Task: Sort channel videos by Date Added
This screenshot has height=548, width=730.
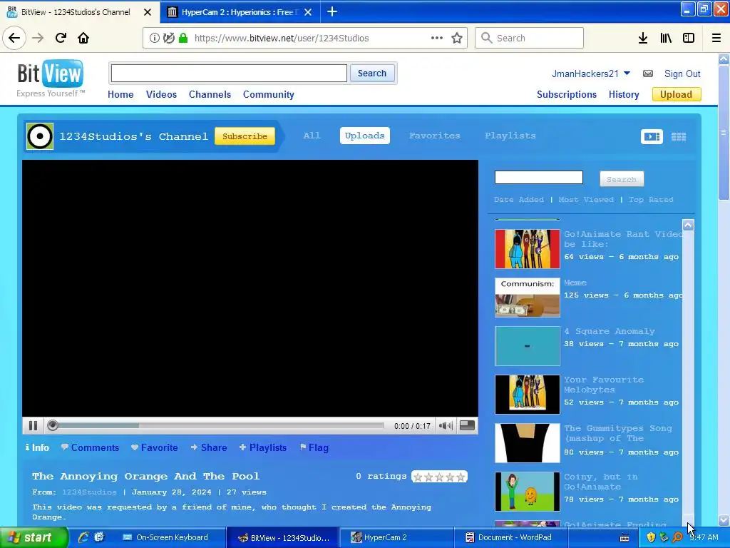Action: click(x=519, y=200)
